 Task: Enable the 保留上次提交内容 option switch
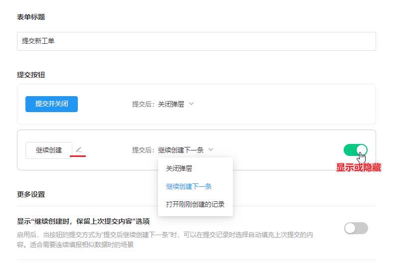click(x=356, y=228)
